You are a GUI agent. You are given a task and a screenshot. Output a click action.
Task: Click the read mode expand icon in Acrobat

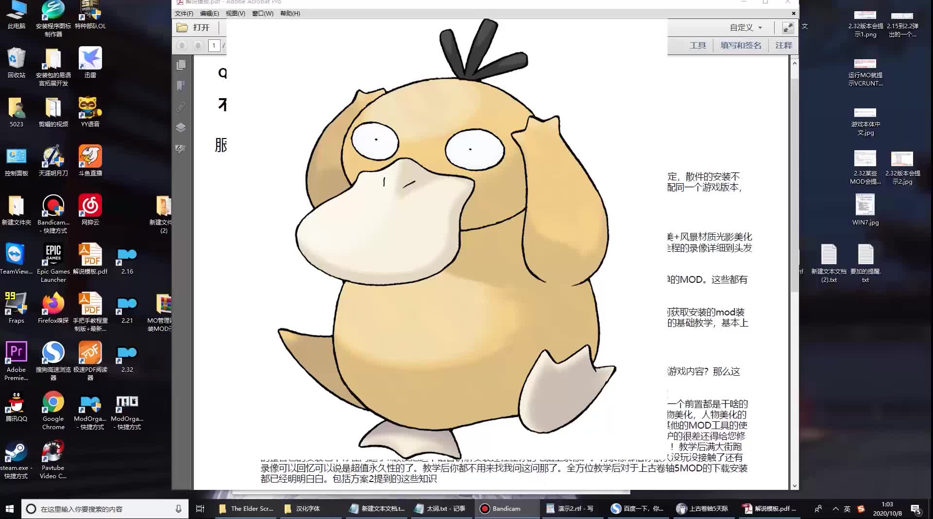pyautogui.click(x=788, y=28)
